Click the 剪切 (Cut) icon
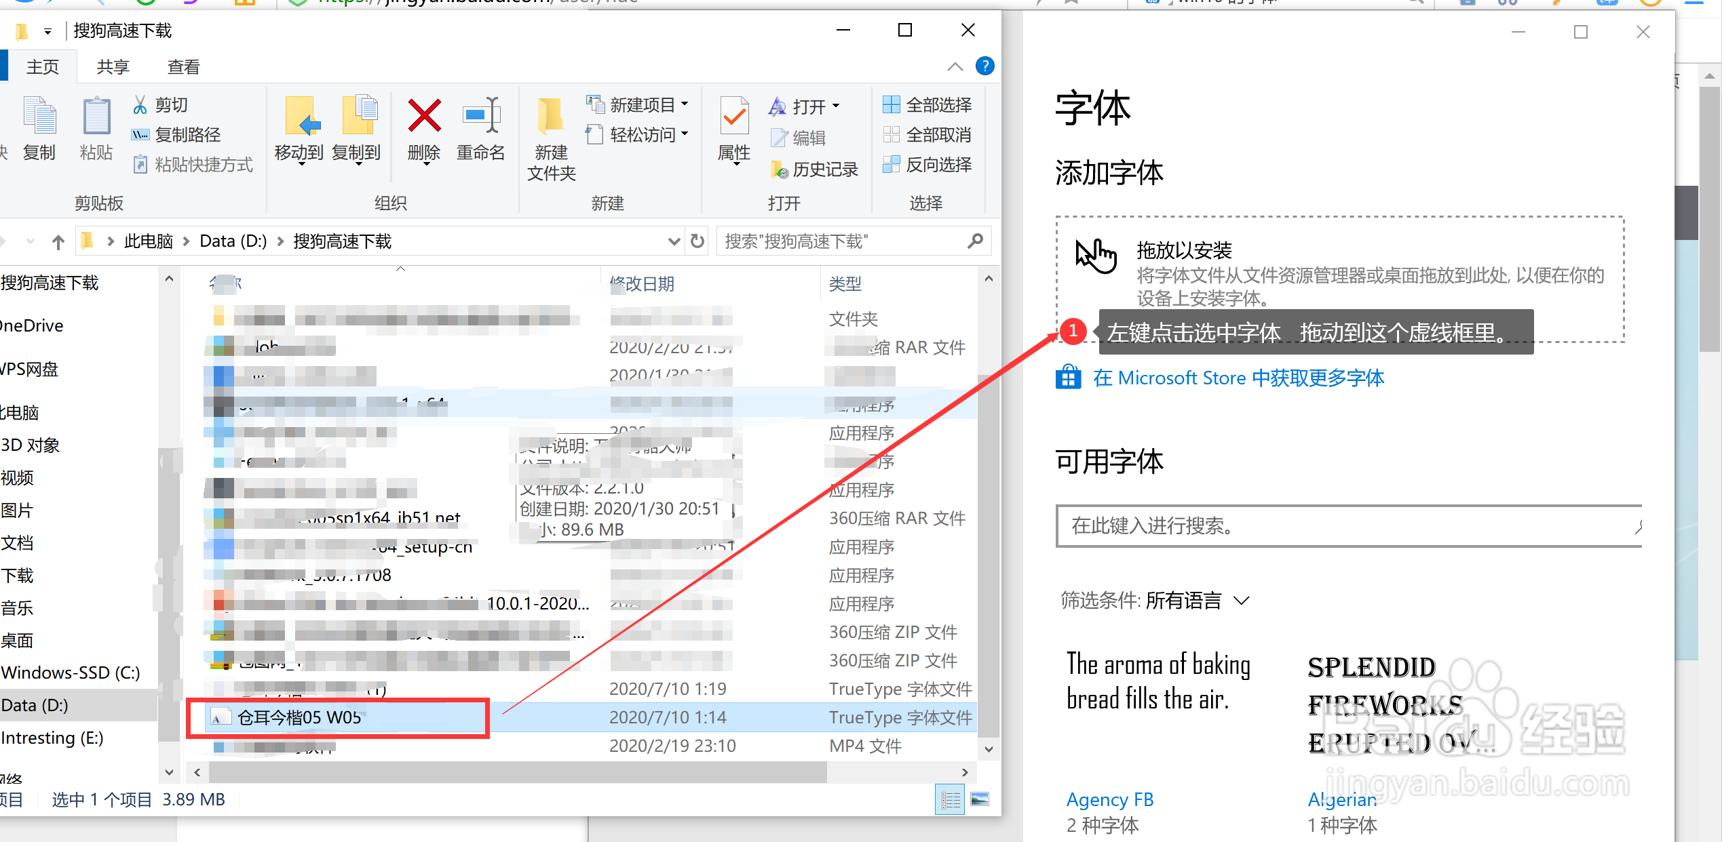The width and height of the screenshot is (1722, 842). 161,104
